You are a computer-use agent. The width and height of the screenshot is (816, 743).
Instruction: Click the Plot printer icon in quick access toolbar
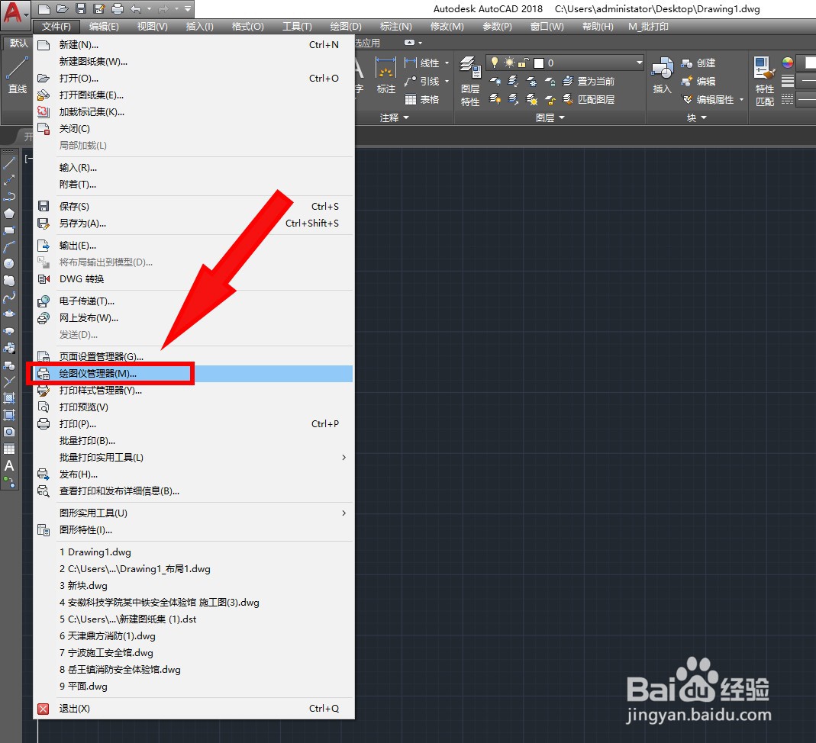pyautogui.click(x=118, y=9)
